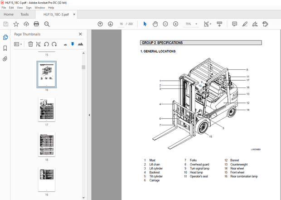Open the Find text magnifier
This screenshot has width=281, height=200.
coord(47,24)
